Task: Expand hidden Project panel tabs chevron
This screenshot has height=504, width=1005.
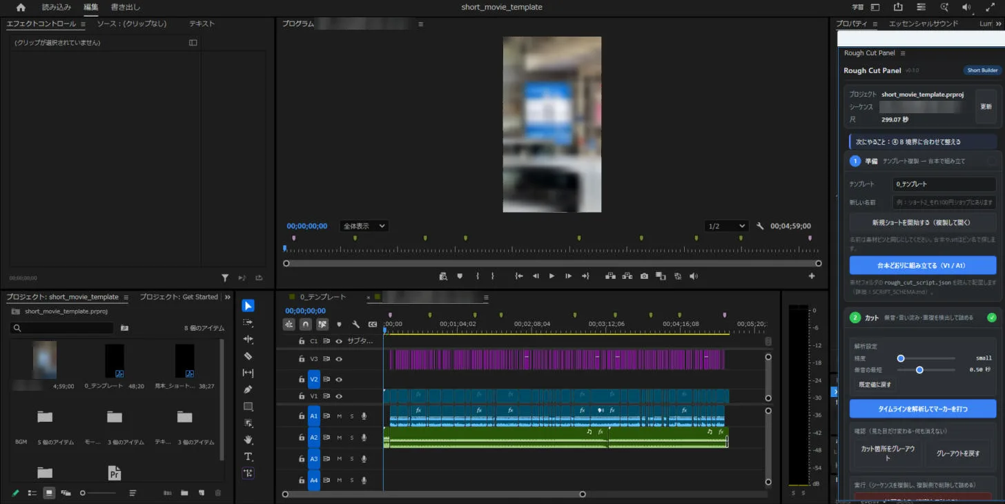Action: (228, 297)
